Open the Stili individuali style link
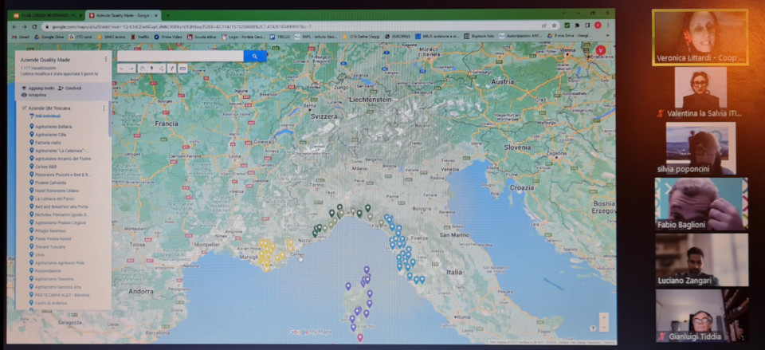 click(45, 116)
